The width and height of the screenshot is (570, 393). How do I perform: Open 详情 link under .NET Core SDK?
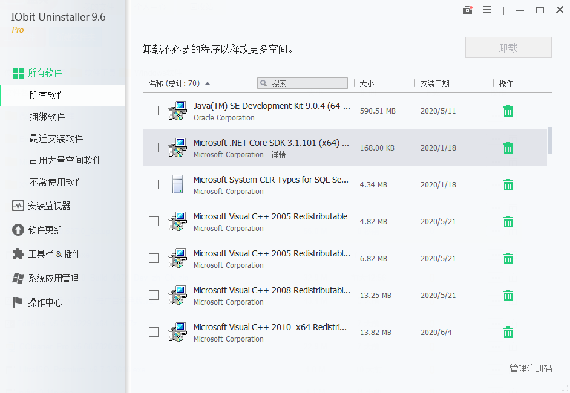pos(279,155)
